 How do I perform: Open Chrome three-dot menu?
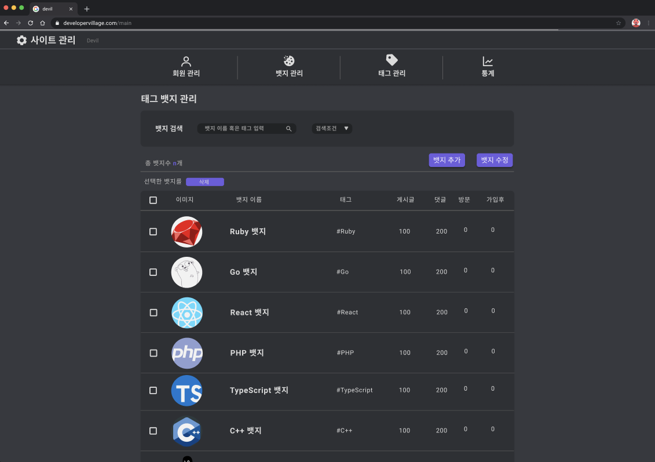649,23
